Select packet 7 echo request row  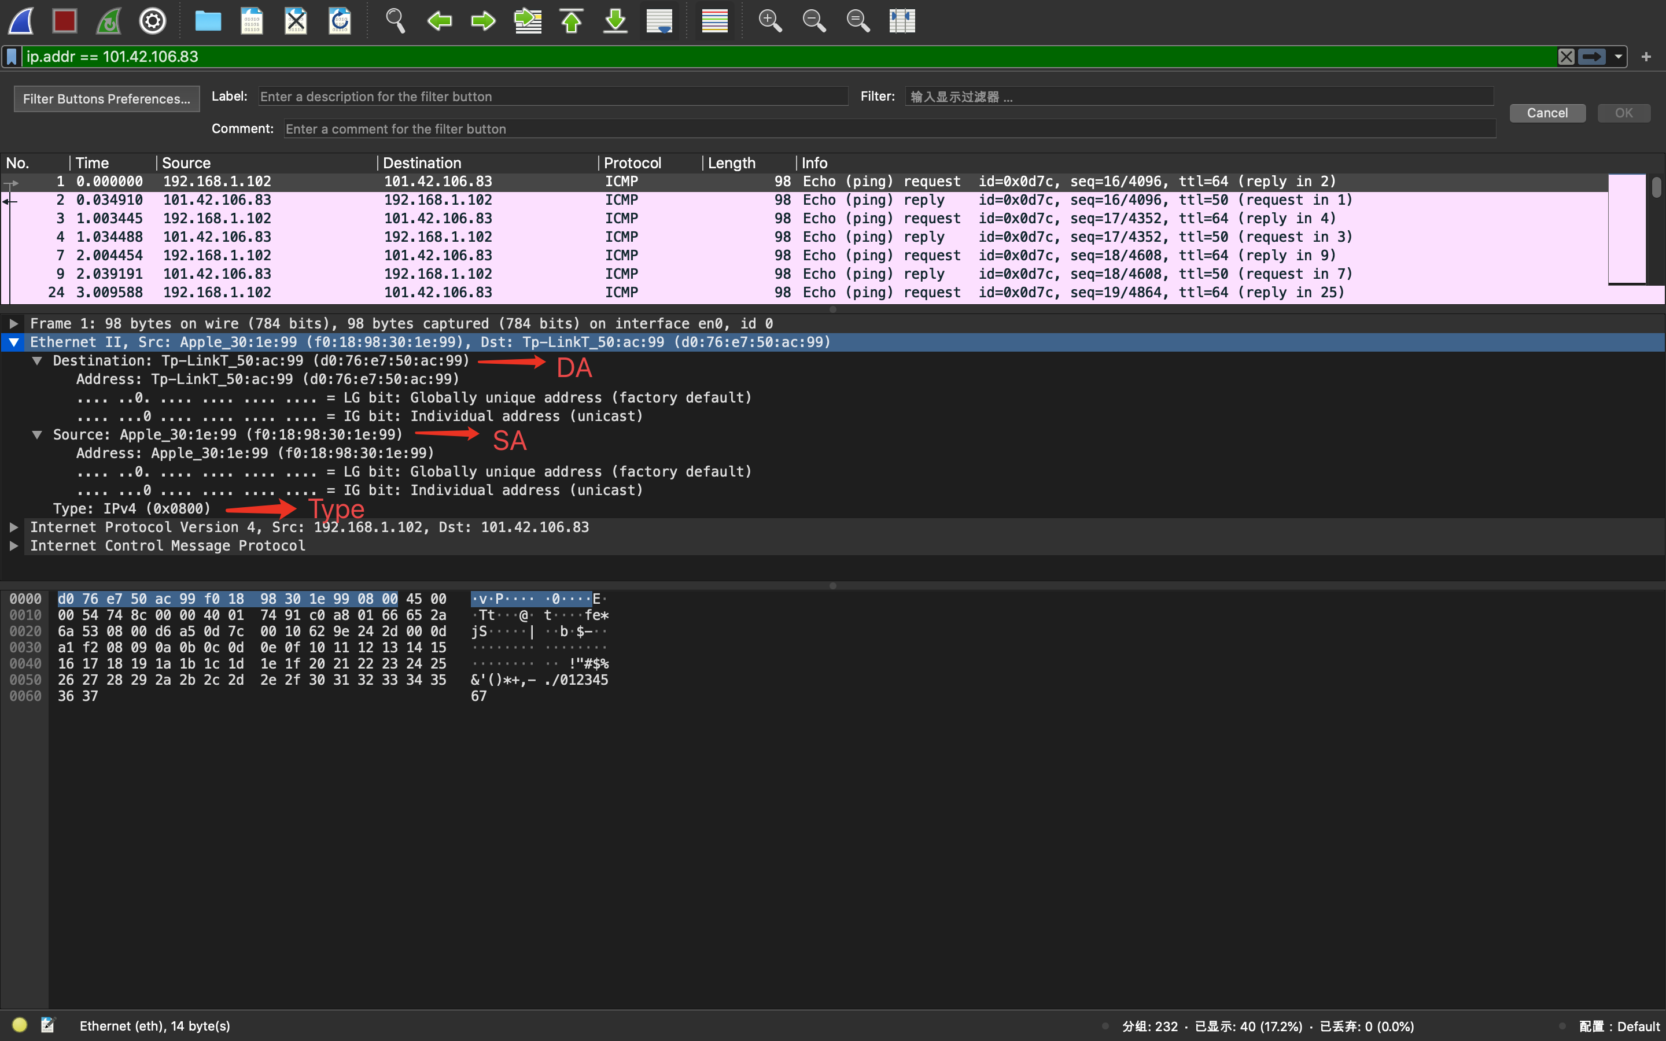tap(804, 256)
